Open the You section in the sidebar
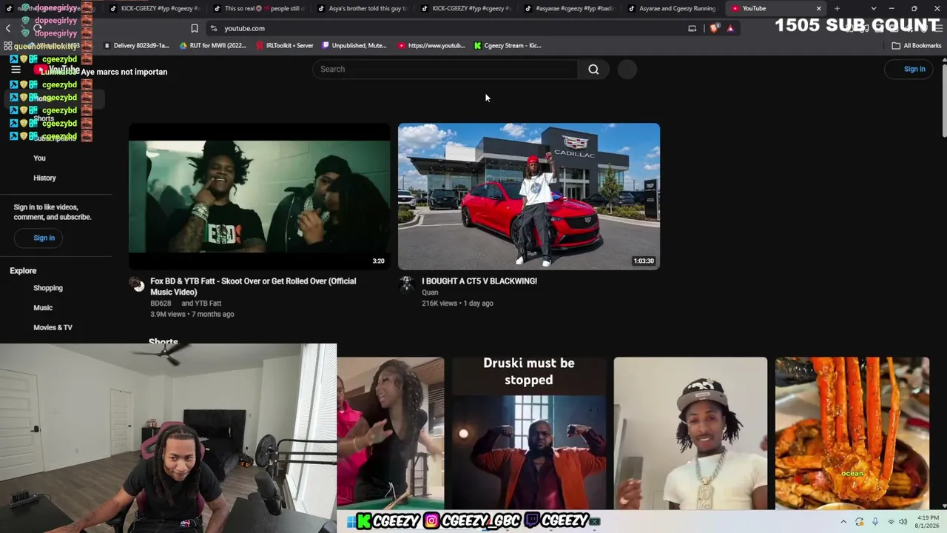Viewport: 947px width, 533px height. click(39, 158)
